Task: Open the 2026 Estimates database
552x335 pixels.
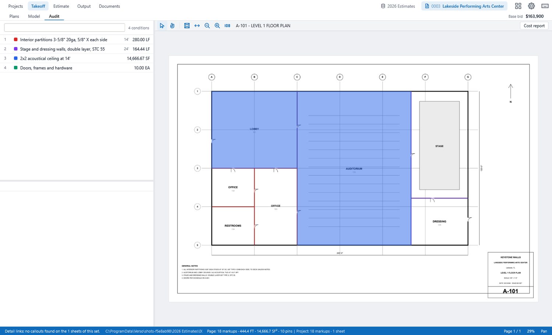Action: [x=398, y=6]
